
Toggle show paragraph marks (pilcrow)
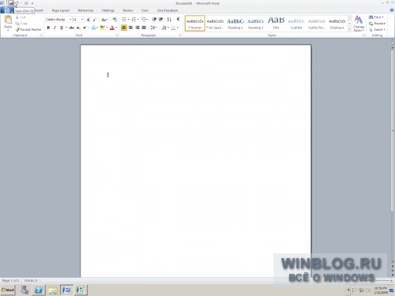tap(179, 20)
